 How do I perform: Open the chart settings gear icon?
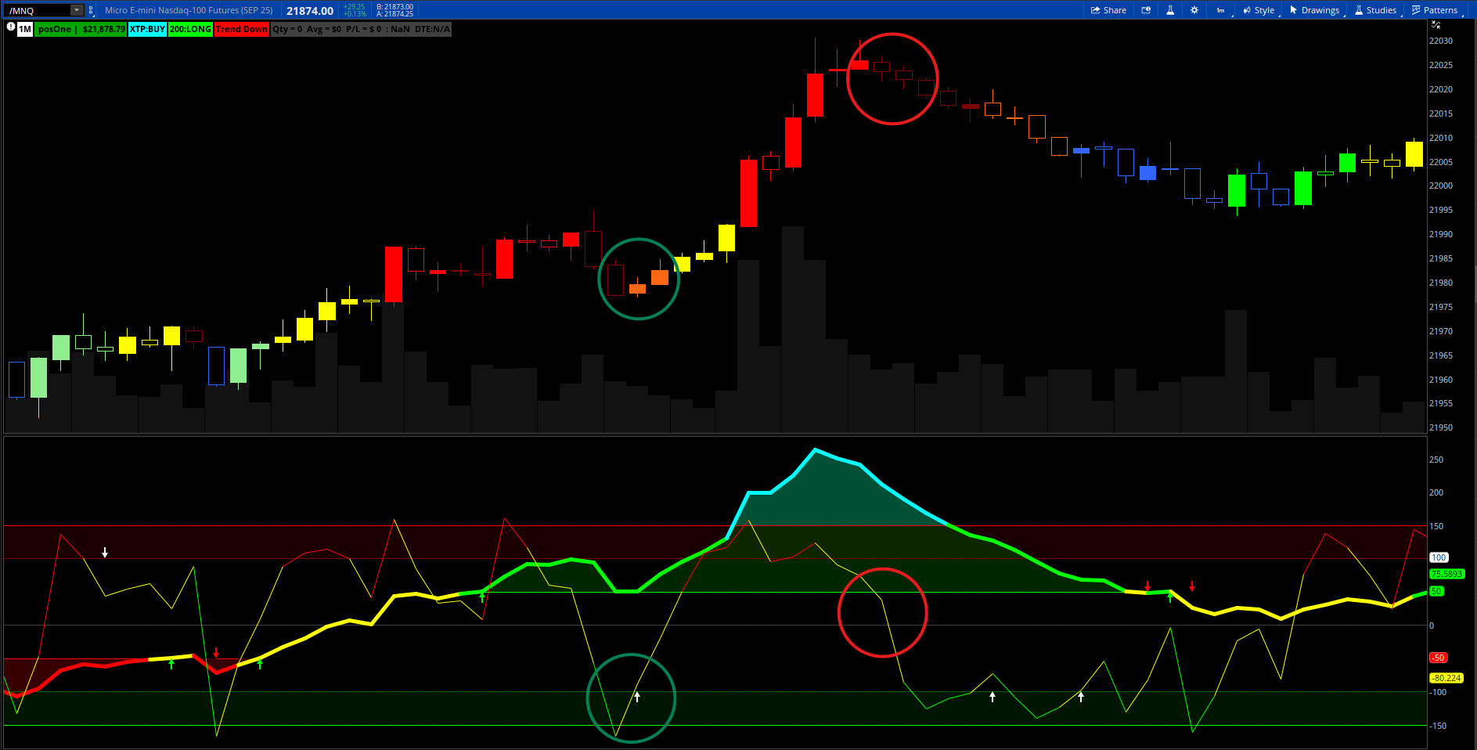(x=1194, y=10)
